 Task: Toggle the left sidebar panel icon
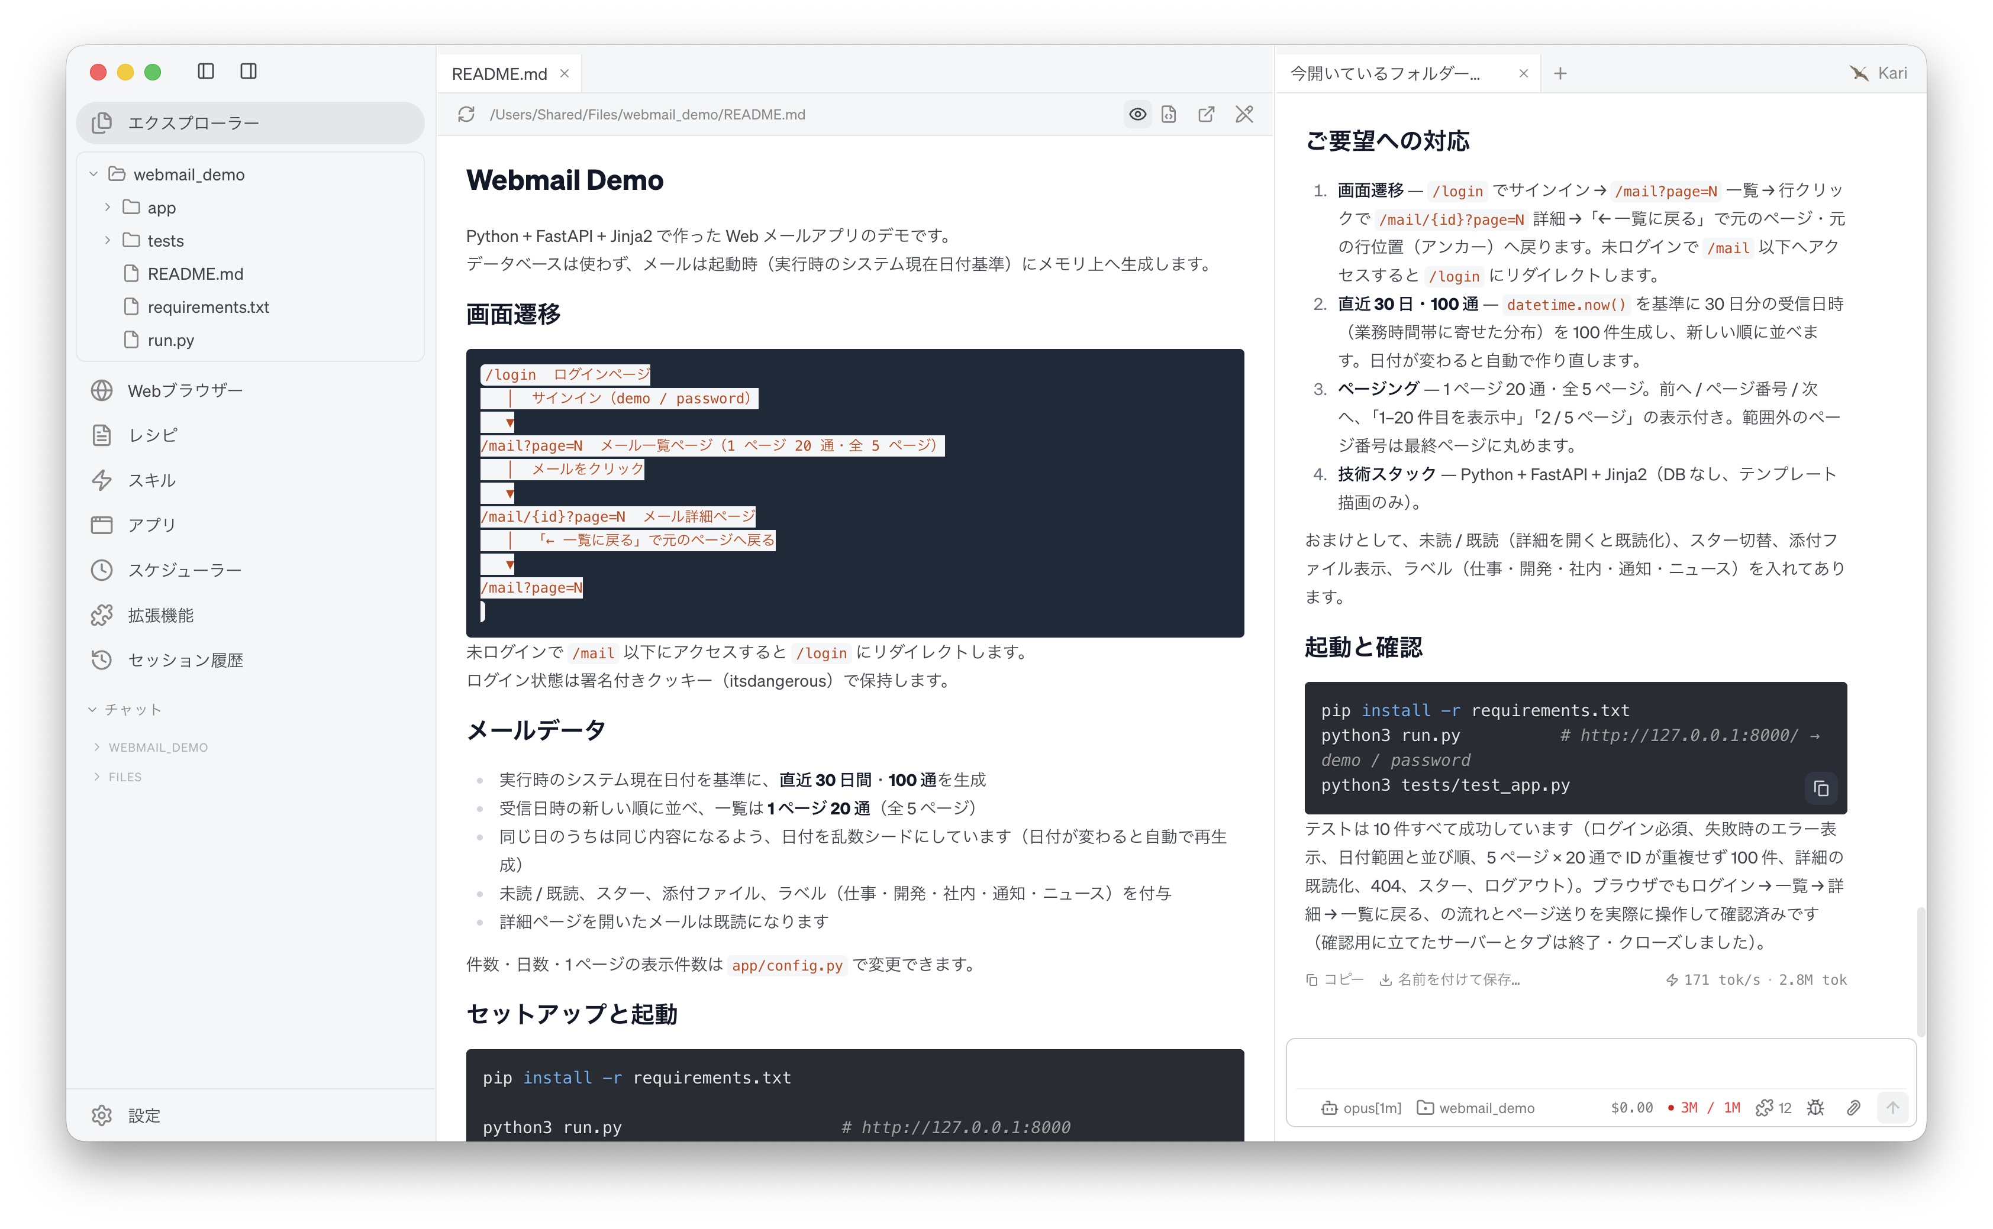pyautogui.click(x=206, y=72)
